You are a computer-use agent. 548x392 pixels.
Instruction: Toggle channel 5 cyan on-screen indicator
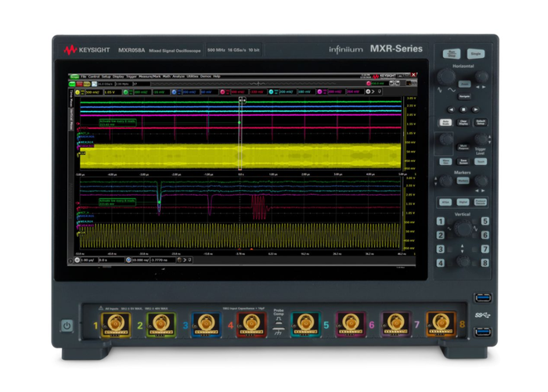click(x=271, y=92)
